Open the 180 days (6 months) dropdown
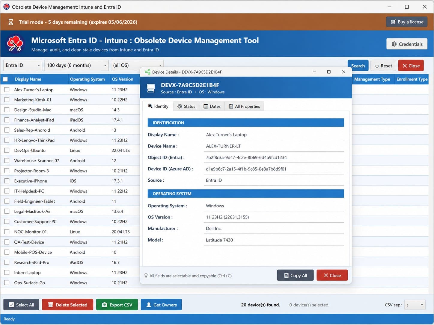The image size is (434, 325). [76, 65]
